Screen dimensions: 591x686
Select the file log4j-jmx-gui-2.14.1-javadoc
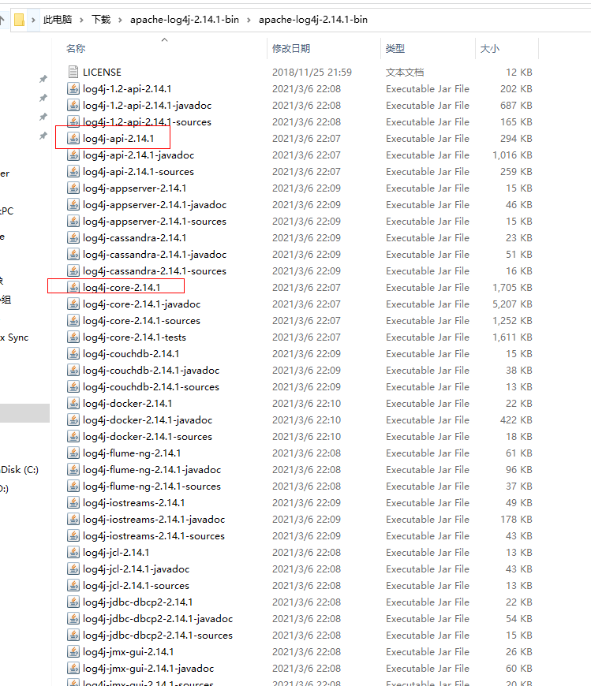[148, 669]
